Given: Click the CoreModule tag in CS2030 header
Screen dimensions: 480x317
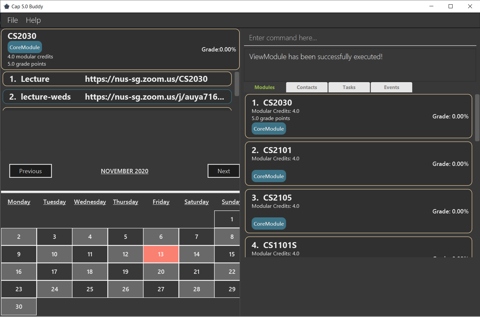Looking at the screenshot, I should [25, 47].
